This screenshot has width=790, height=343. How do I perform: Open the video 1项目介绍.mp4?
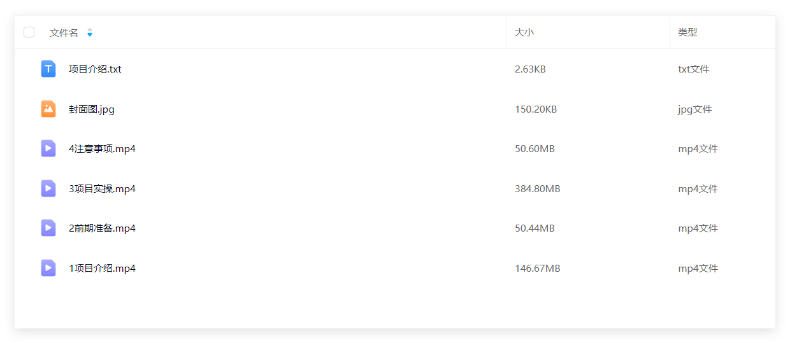pos(102,269)
